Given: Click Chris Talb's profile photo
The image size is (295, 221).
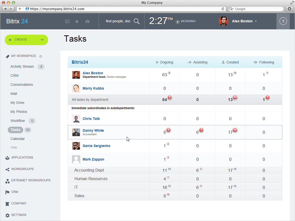Looking at the screenshot, I should click(x=76, y=119).
